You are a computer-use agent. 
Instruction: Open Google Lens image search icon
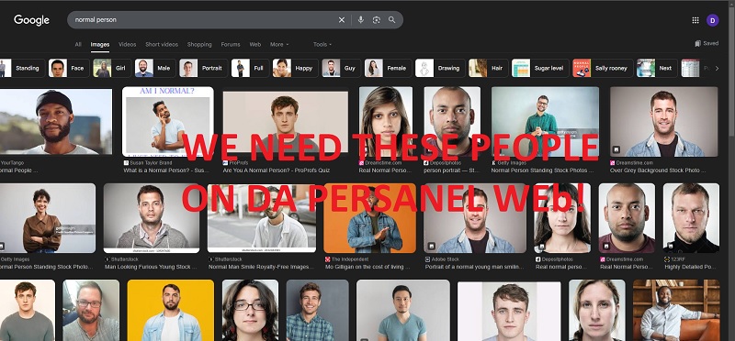[x=376, y=20]
